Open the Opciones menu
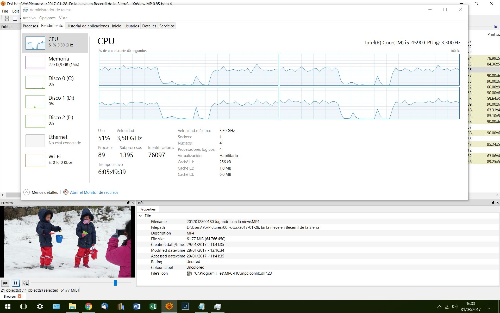This screenshot has width=500, height=313. coord(47,18)
